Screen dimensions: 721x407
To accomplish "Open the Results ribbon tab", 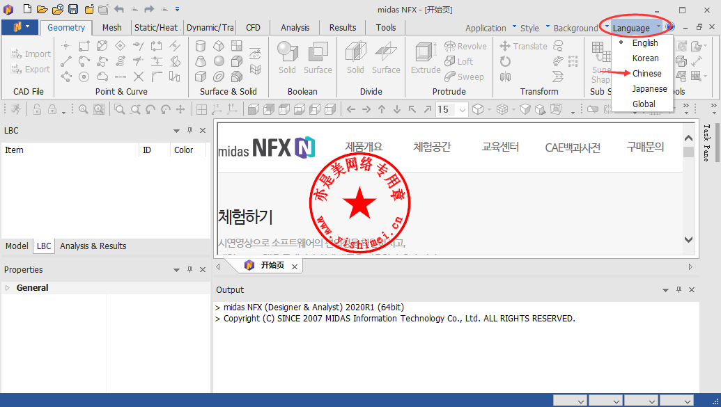I will (x=343, y=28).
